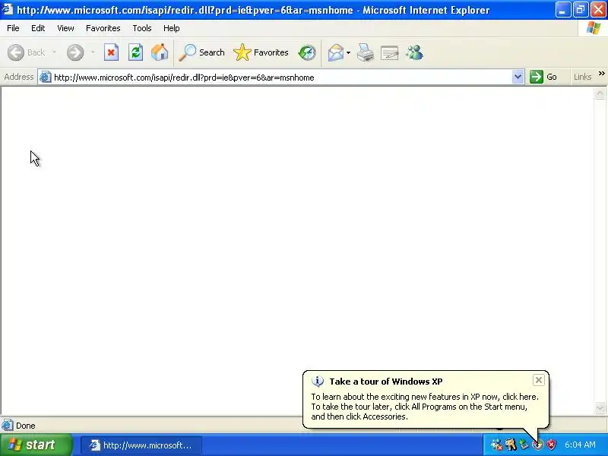Click the Links toolbar label

click(582, 78)
